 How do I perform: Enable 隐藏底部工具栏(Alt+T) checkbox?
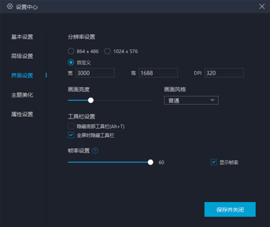[71, 126]
